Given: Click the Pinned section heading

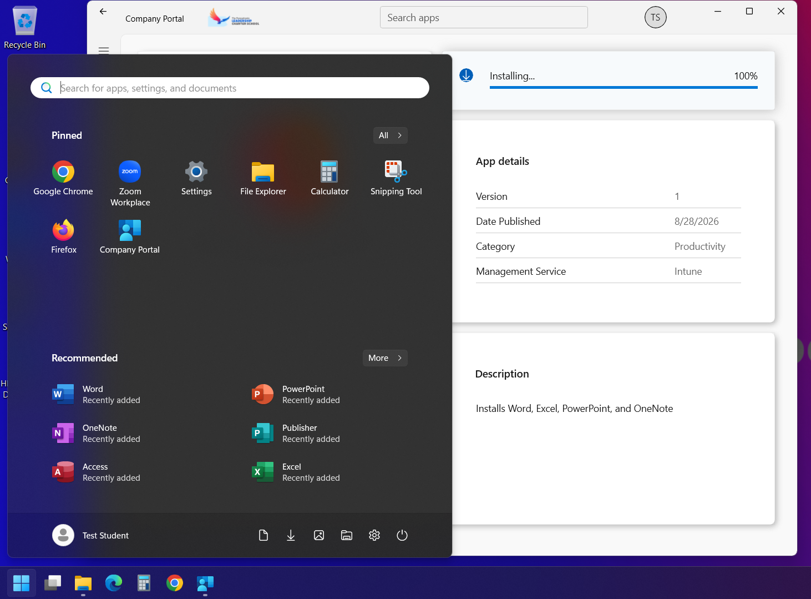Looking at the screenshot, I should point(67,135).
